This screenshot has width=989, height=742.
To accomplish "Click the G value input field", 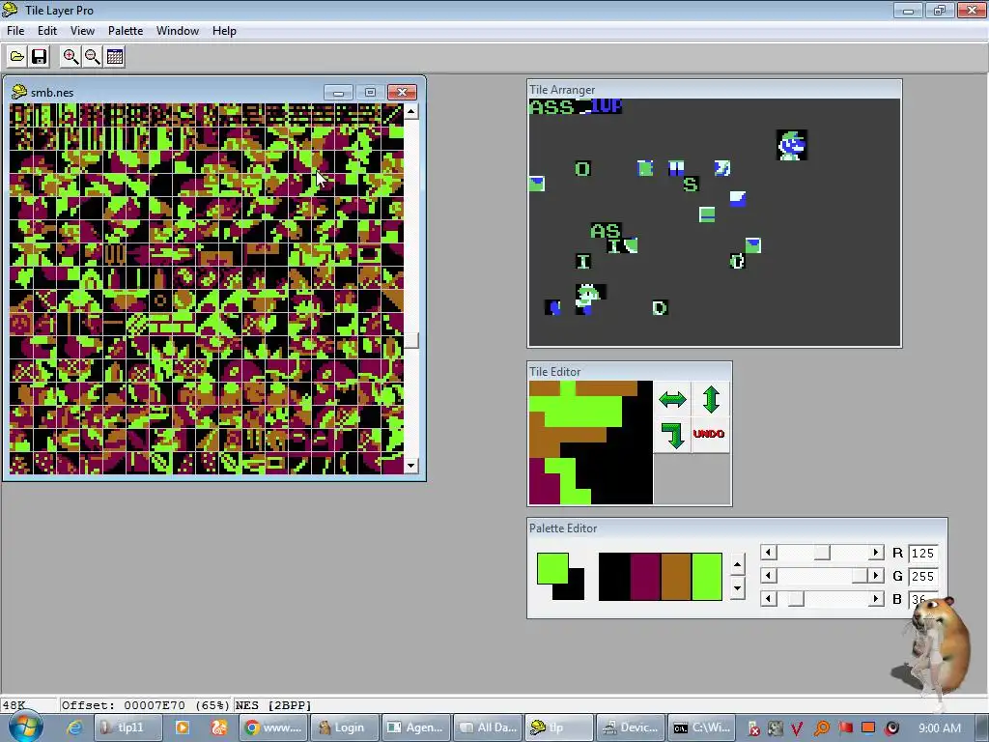I will click(x=922, y=576).
